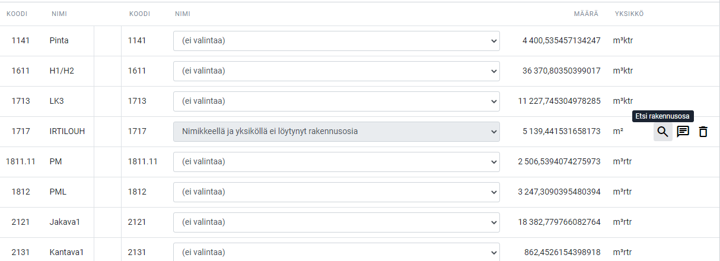Click the first KOODI column header
720x261 pixels.
click(17, 14)
